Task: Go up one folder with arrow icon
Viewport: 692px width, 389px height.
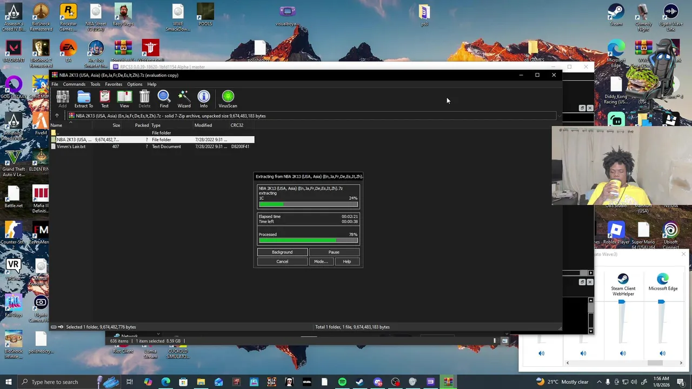Action: pyautogui.click(x=57, y=116)
